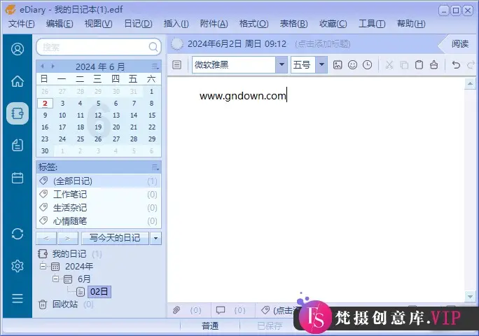Screen dimensions: 479x336
Task: Open the settings gear in sidebar
Action: [18, 266]
